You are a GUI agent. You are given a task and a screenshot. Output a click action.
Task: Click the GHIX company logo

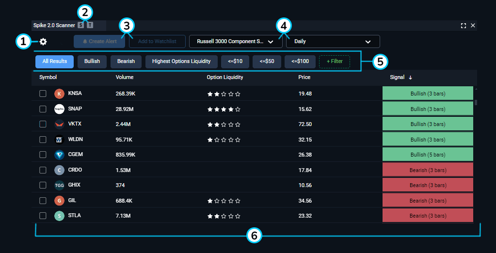59,185
